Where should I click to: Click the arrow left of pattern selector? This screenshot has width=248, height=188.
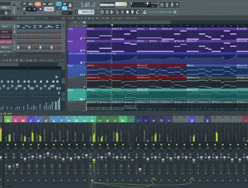[x=77, y=12]
